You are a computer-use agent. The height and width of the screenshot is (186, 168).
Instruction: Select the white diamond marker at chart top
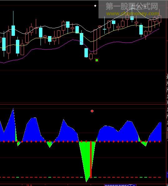(x=95, y=6)
